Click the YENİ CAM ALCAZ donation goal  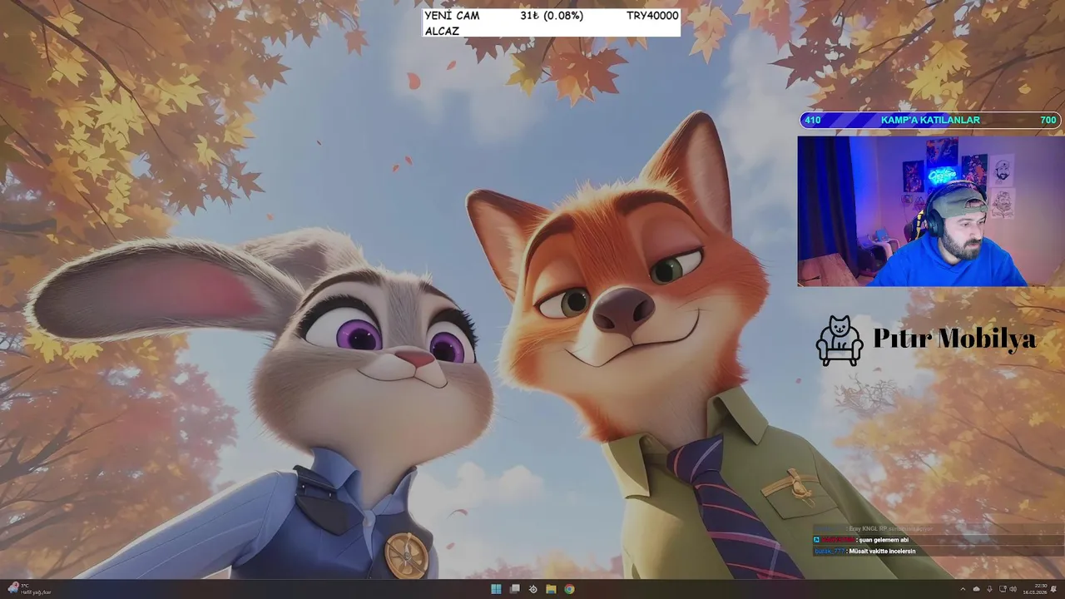[x=452, y=23]
